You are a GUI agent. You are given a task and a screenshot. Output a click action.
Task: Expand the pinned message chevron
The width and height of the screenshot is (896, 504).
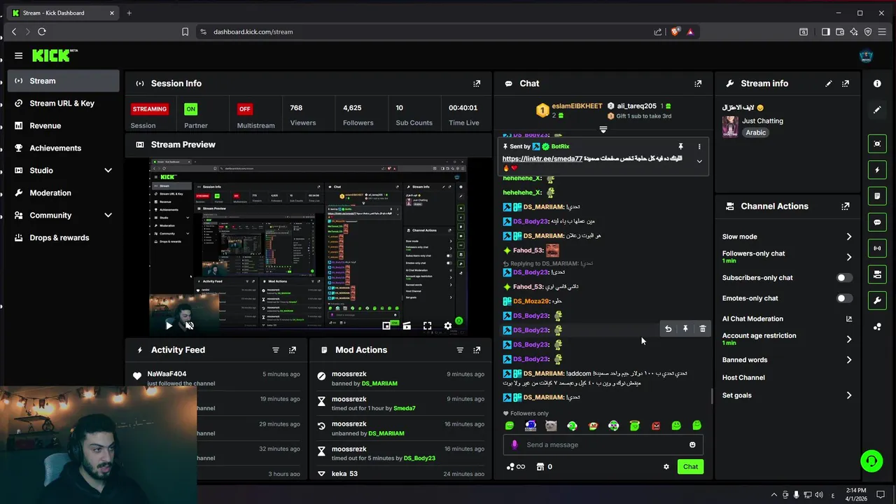click(x=699, y=162)
